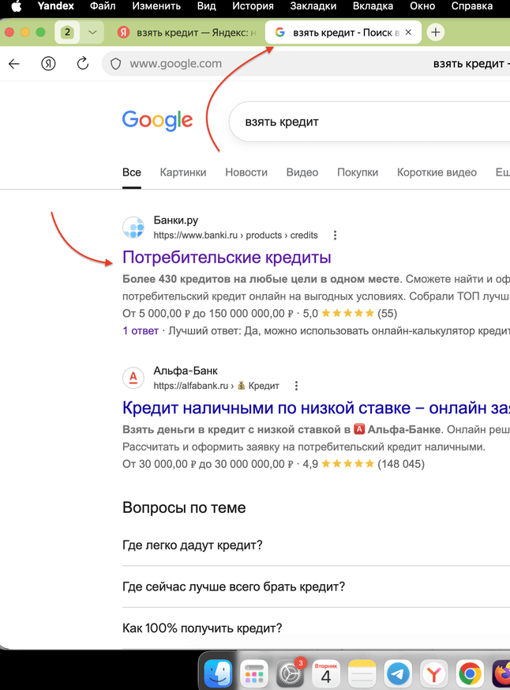Open the Закладки menu in menu bar
The image size is (510, 690).
(x=313, y=6)
